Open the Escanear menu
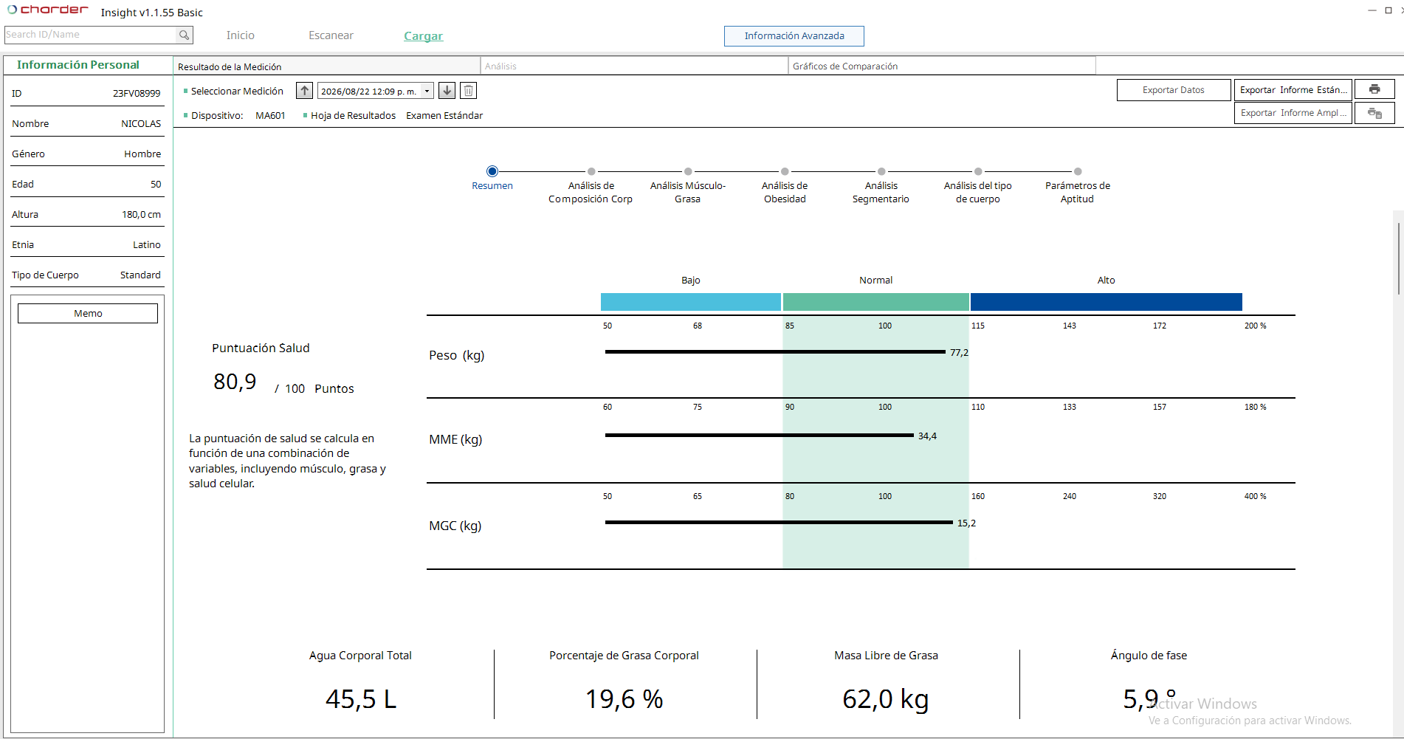 pos(331,35)
